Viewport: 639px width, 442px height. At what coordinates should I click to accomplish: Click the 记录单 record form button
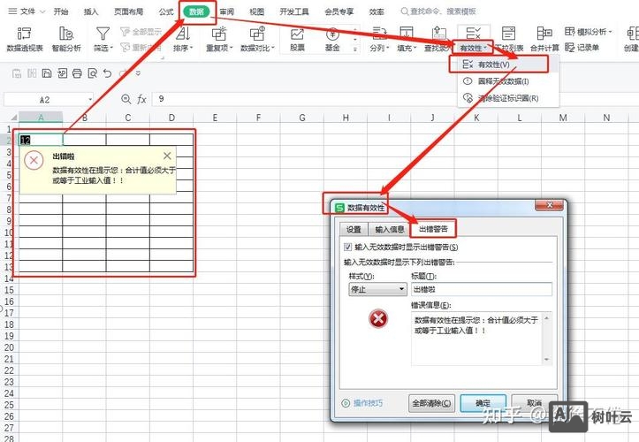point(582,48)
